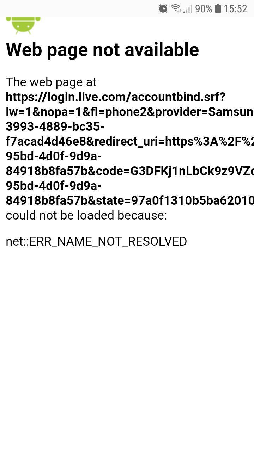Click the 'Samsun' provider parameter in URL

tap(231, 112)
